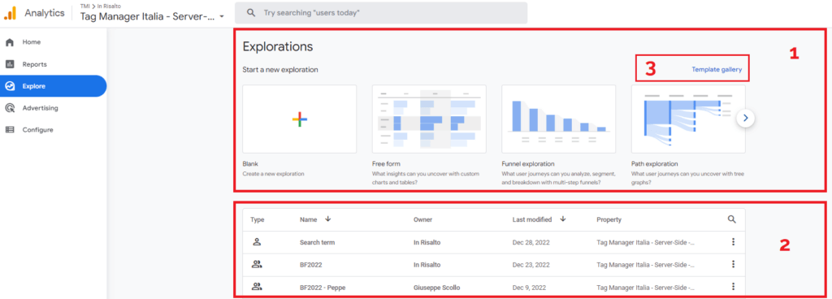This screenshot has height=299, width=832.
Task: Click the Explorations page heading
Action: [278, 46]
